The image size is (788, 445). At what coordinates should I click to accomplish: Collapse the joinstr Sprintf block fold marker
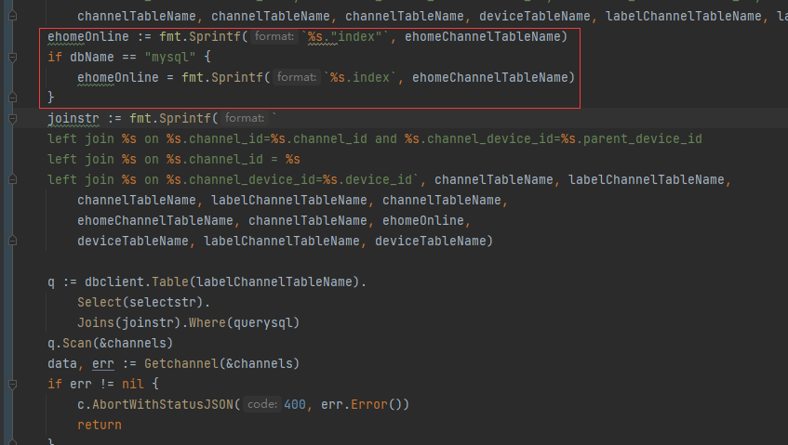[13, 119]
